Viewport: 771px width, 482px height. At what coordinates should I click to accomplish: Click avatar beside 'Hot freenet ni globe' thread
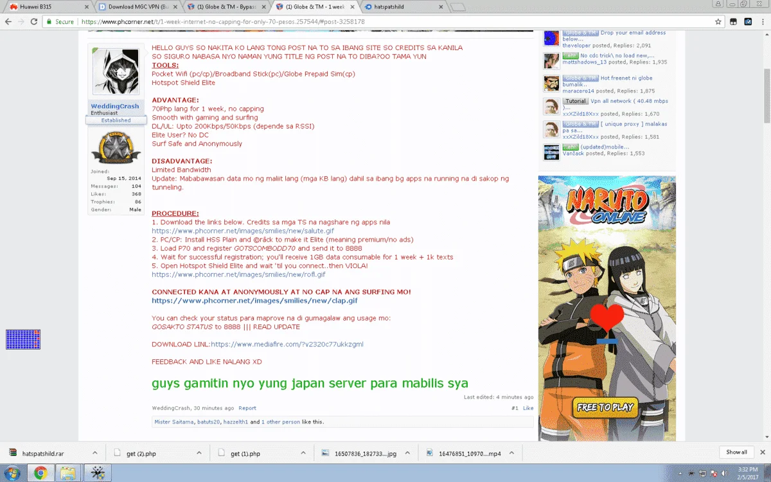[551, 84]
